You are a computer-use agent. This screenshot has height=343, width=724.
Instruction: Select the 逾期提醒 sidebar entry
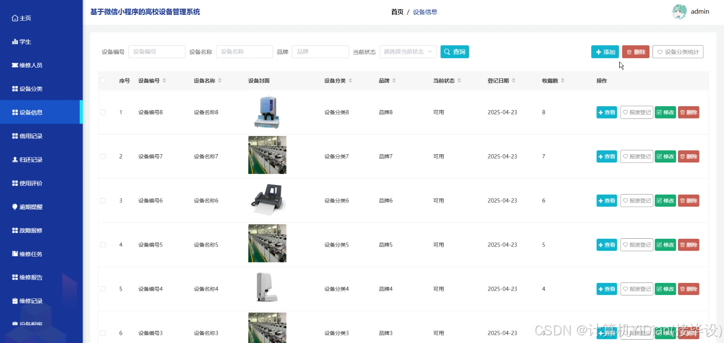tap(26, 206)
